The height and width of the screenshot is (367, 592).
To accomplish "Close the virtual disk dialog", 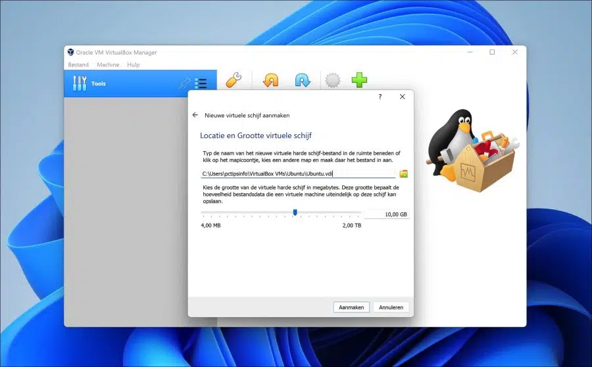I will [403, 97].
